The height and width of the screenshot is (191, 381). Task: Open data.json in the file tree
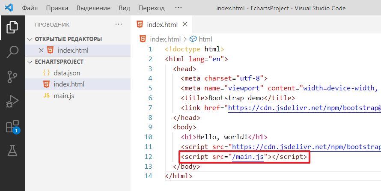tap(67, 73)
